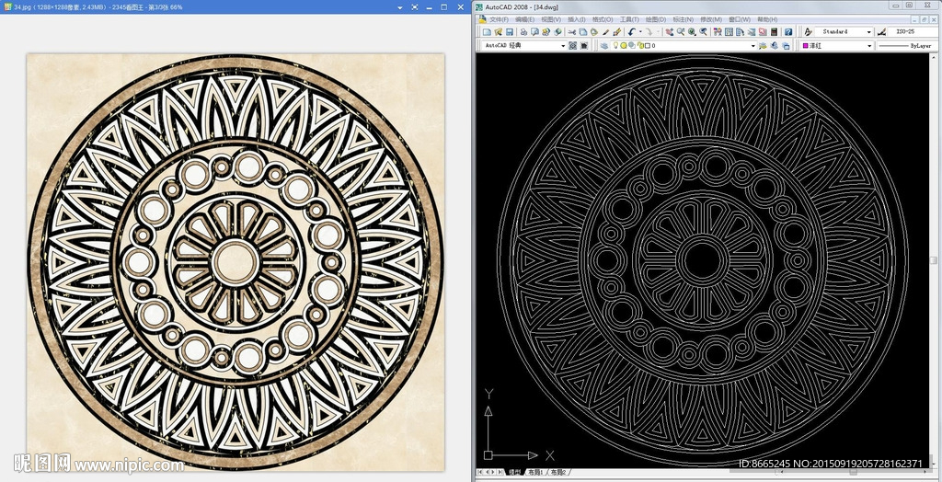Select the Pan realtime icon
The width and height of the screenshot is (942, 482).
(x=670, y=32)
